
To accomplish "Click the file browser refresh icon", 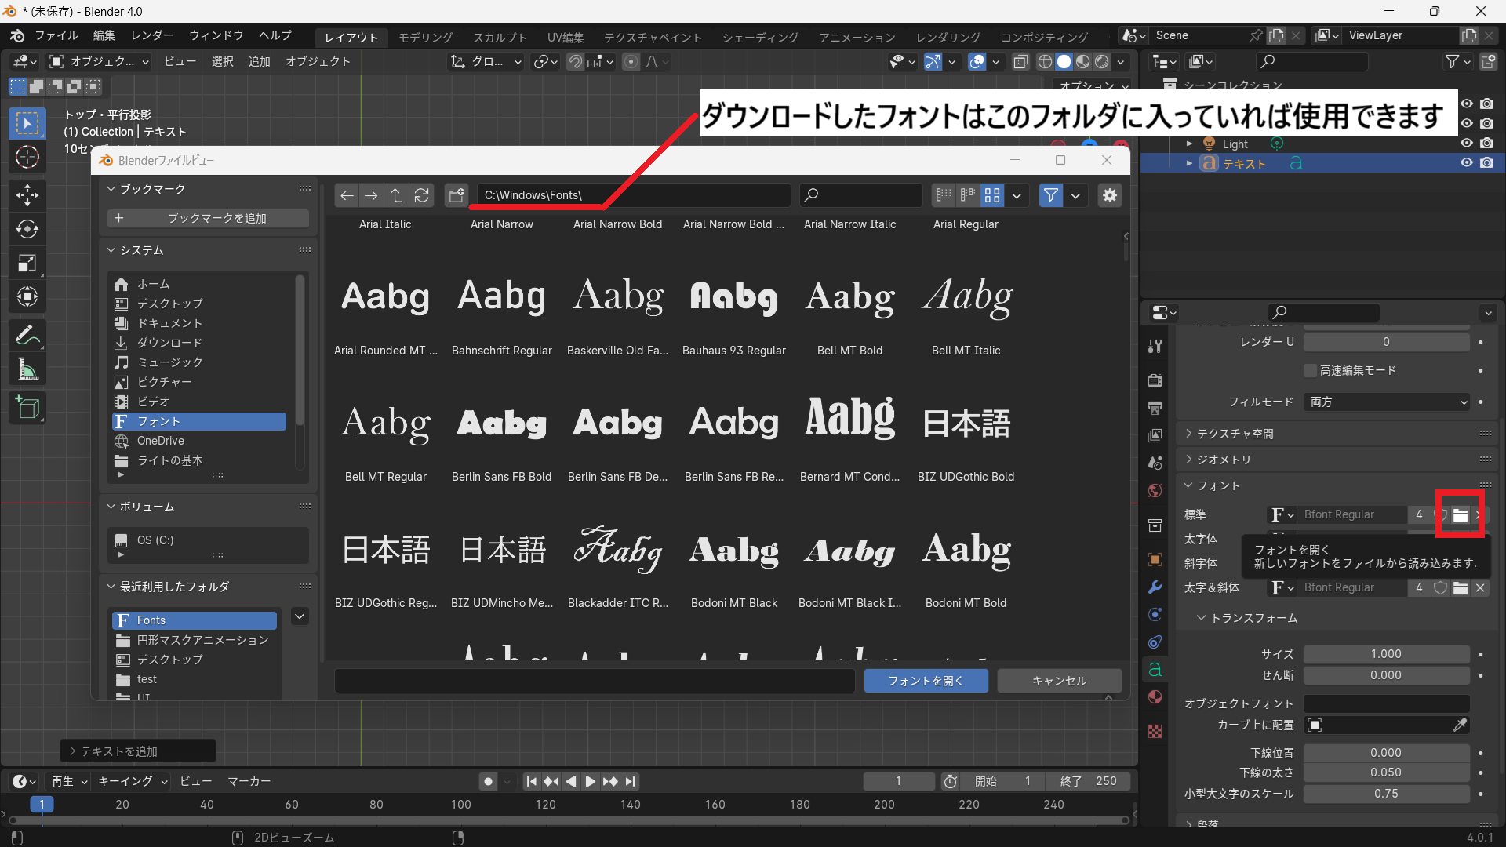I will coord(422,195).
